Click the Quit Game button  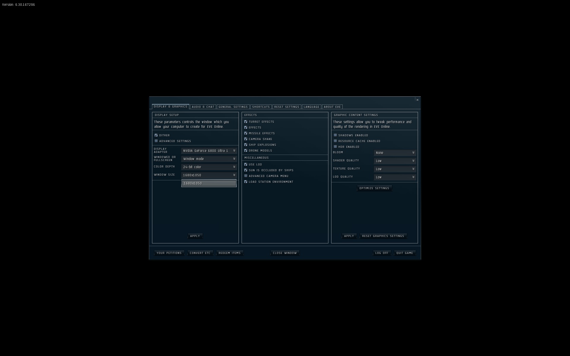point(405,253)
